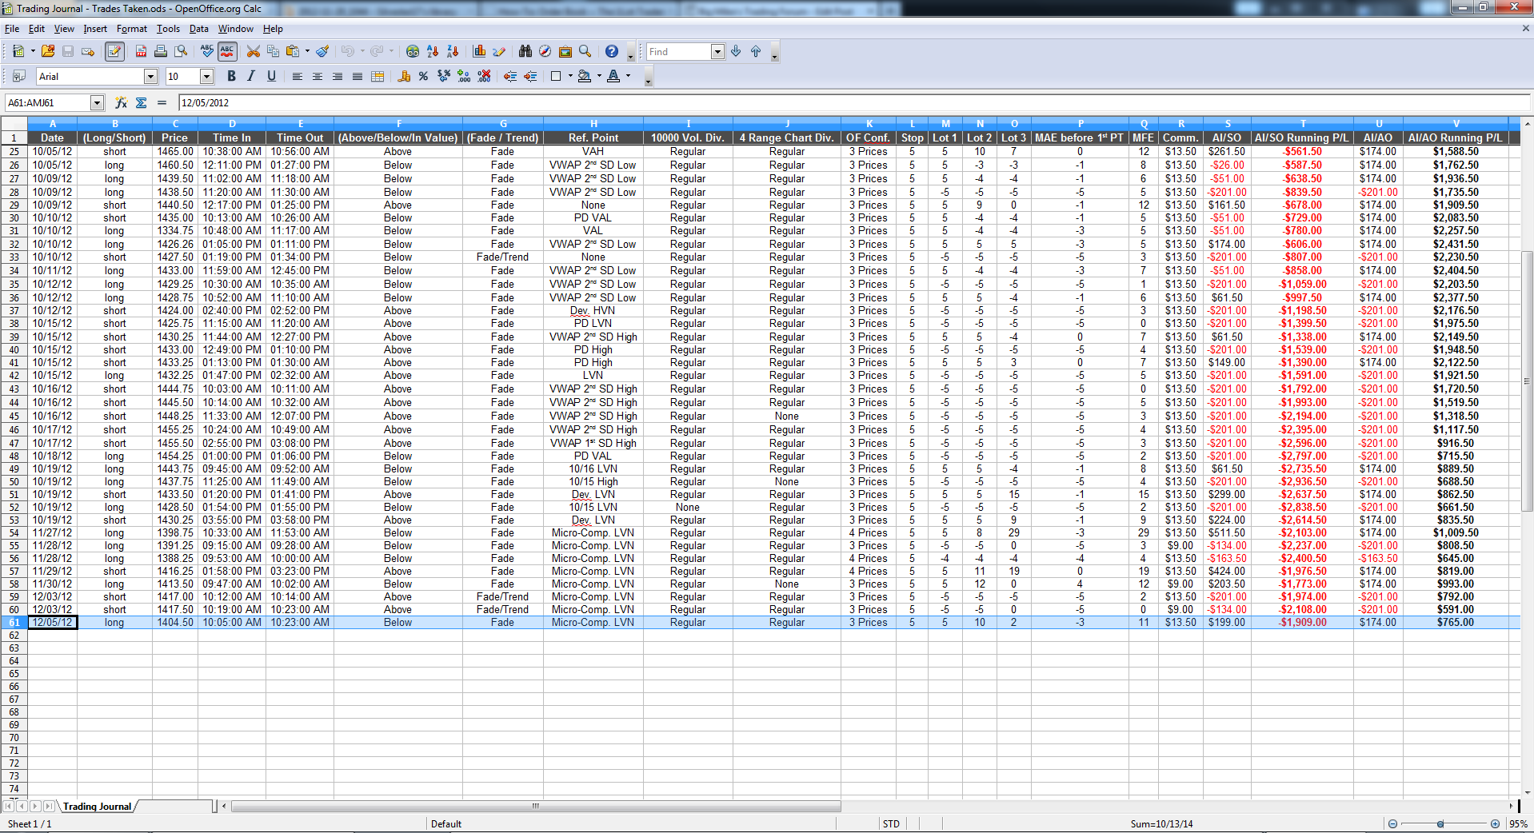
Task: Open the Zoom magnifier tool
Action: point(585,51)
